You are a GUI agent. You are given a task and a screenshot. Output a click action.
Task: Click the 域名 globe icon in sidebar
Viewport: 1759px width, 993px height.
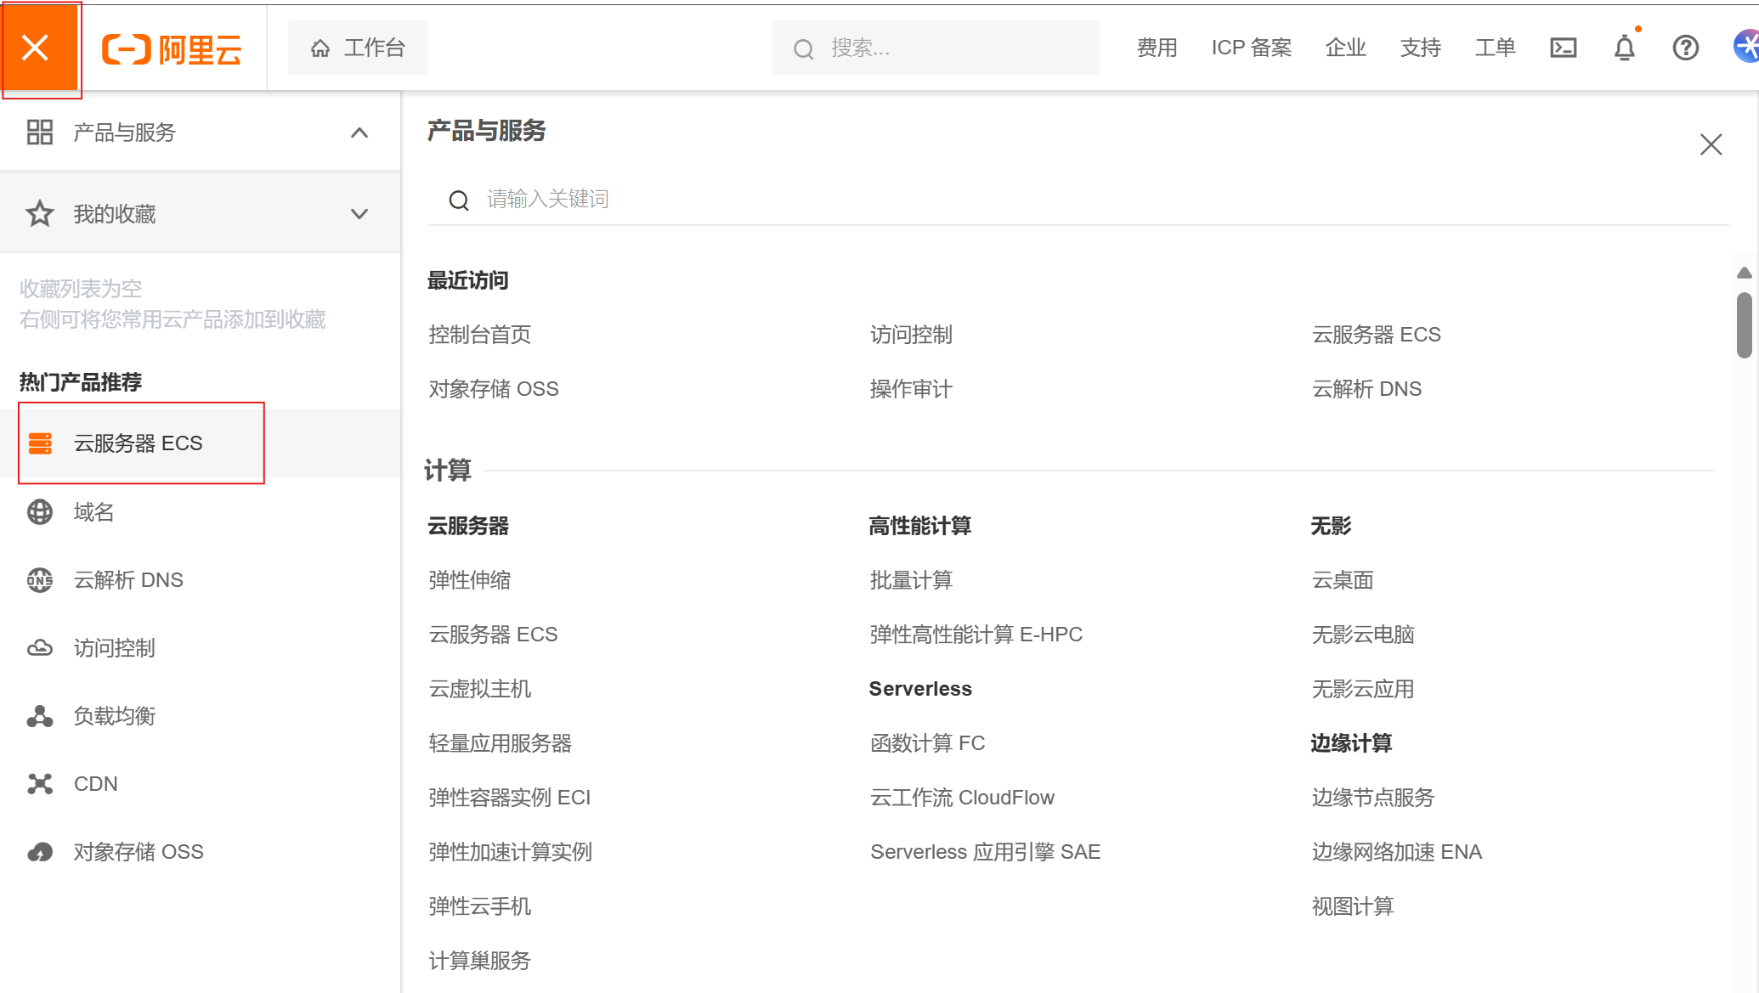tap(40, 512)
